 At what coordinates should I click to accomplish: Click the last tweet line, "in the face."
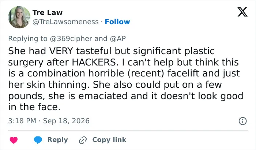pos(34,107)
